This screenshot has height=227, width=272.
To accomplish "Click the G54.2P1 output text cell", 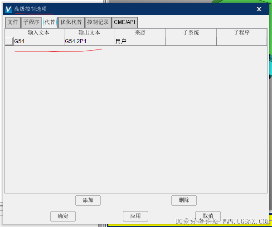I will [89, 41].
